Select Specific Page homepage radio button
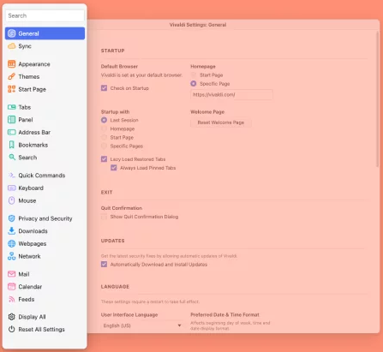This screenshot has height=352, width=383. point(194,84)
